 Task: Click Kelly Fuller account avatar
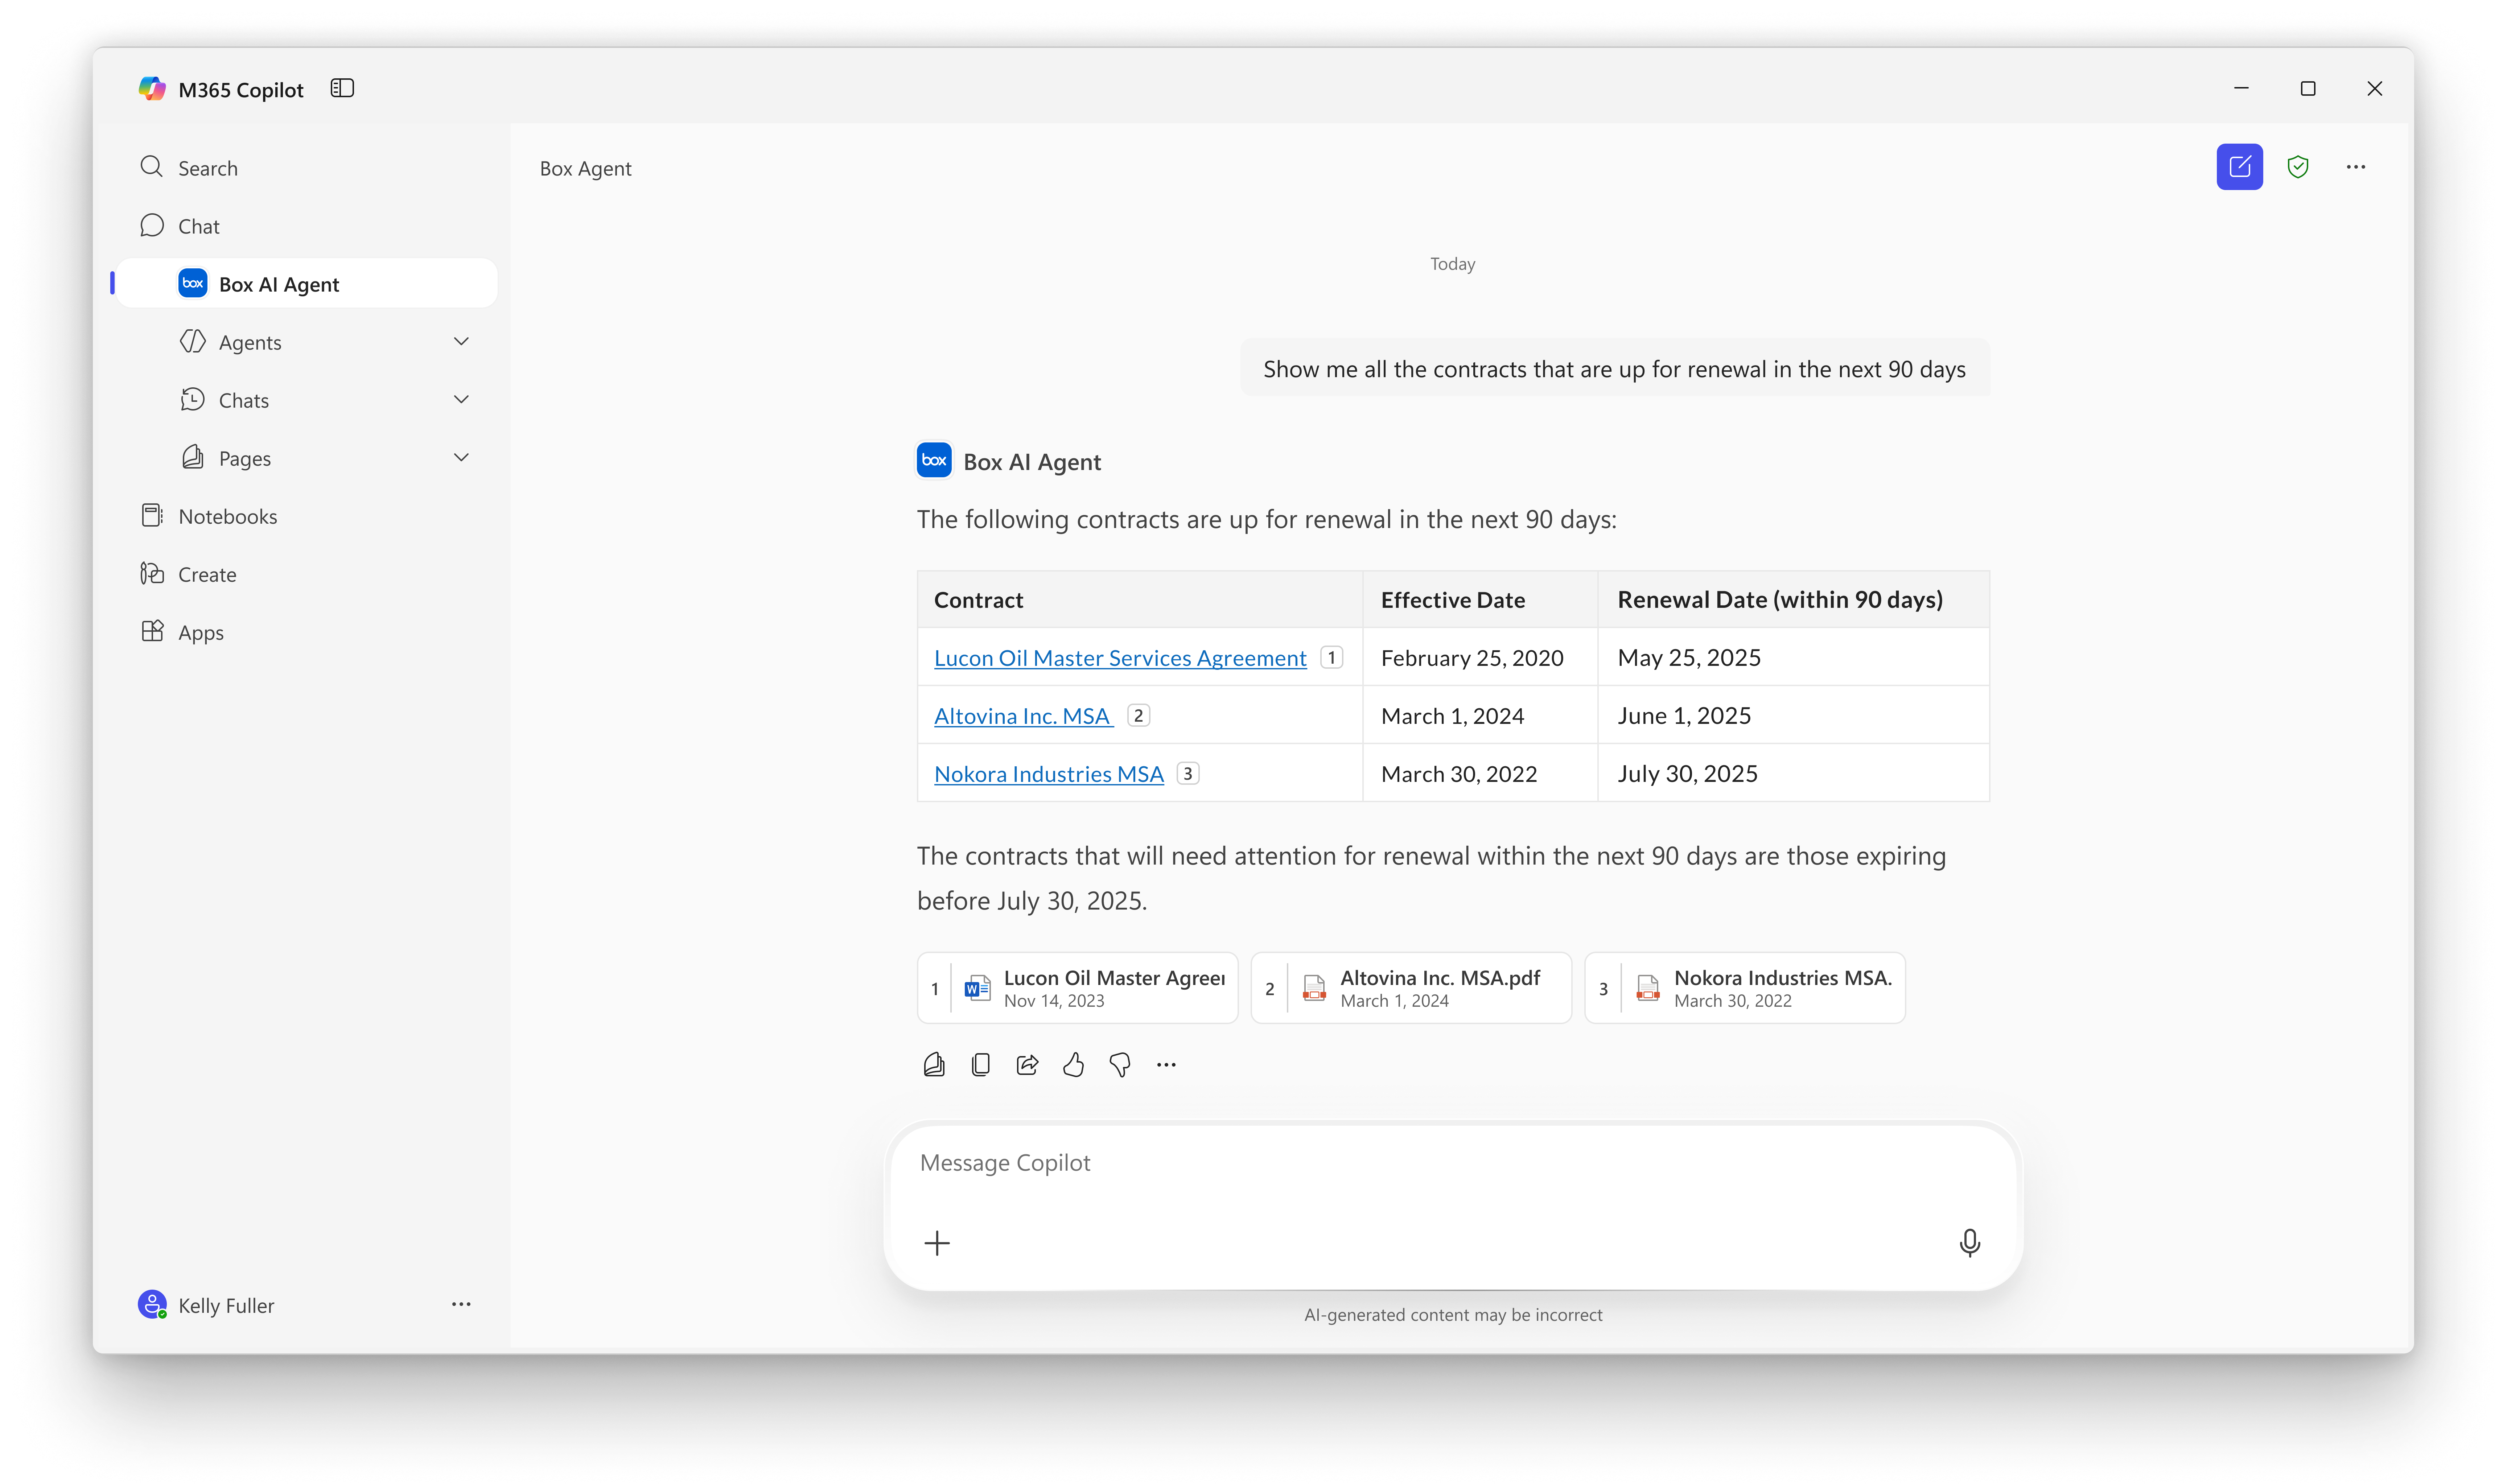click(x=152, y=1304)
